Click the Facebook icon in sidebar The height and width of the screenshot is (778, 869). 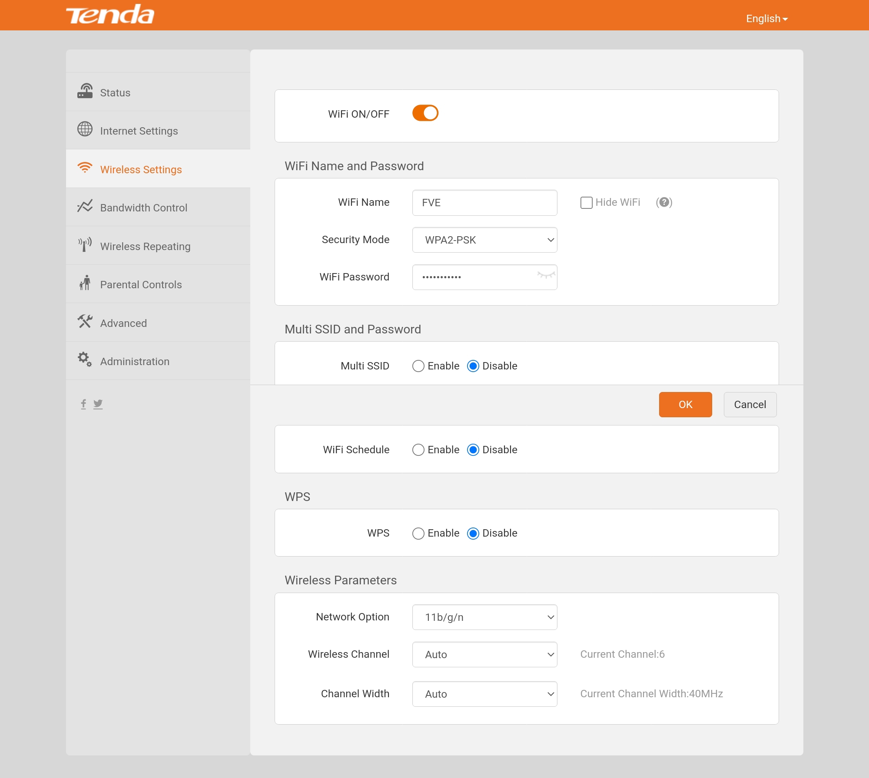coord(83,404)
